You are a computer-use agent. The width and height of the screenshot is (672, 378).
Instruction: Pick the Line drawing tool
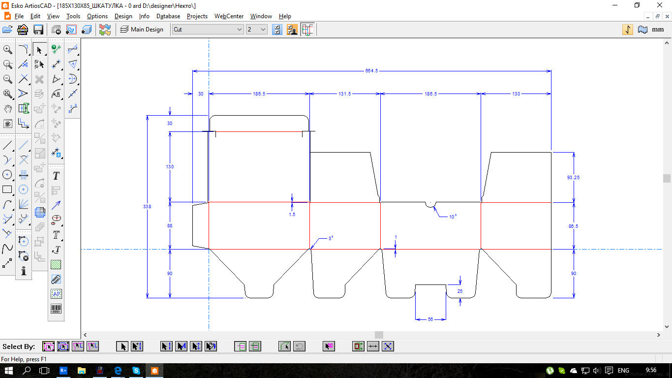(x=8, y=145)
